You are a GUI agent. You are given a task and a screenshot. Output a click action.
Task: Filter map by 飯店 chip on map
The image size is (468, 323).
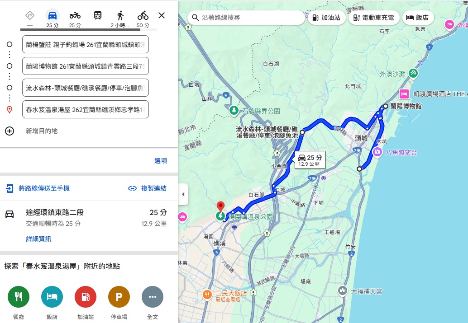click(418, 18)
